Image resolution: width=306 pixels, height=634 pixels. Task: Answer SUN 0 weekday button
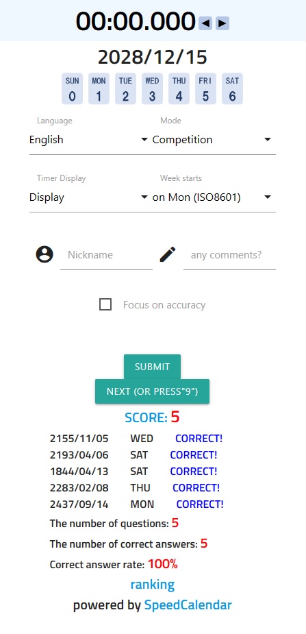[73, 89]
